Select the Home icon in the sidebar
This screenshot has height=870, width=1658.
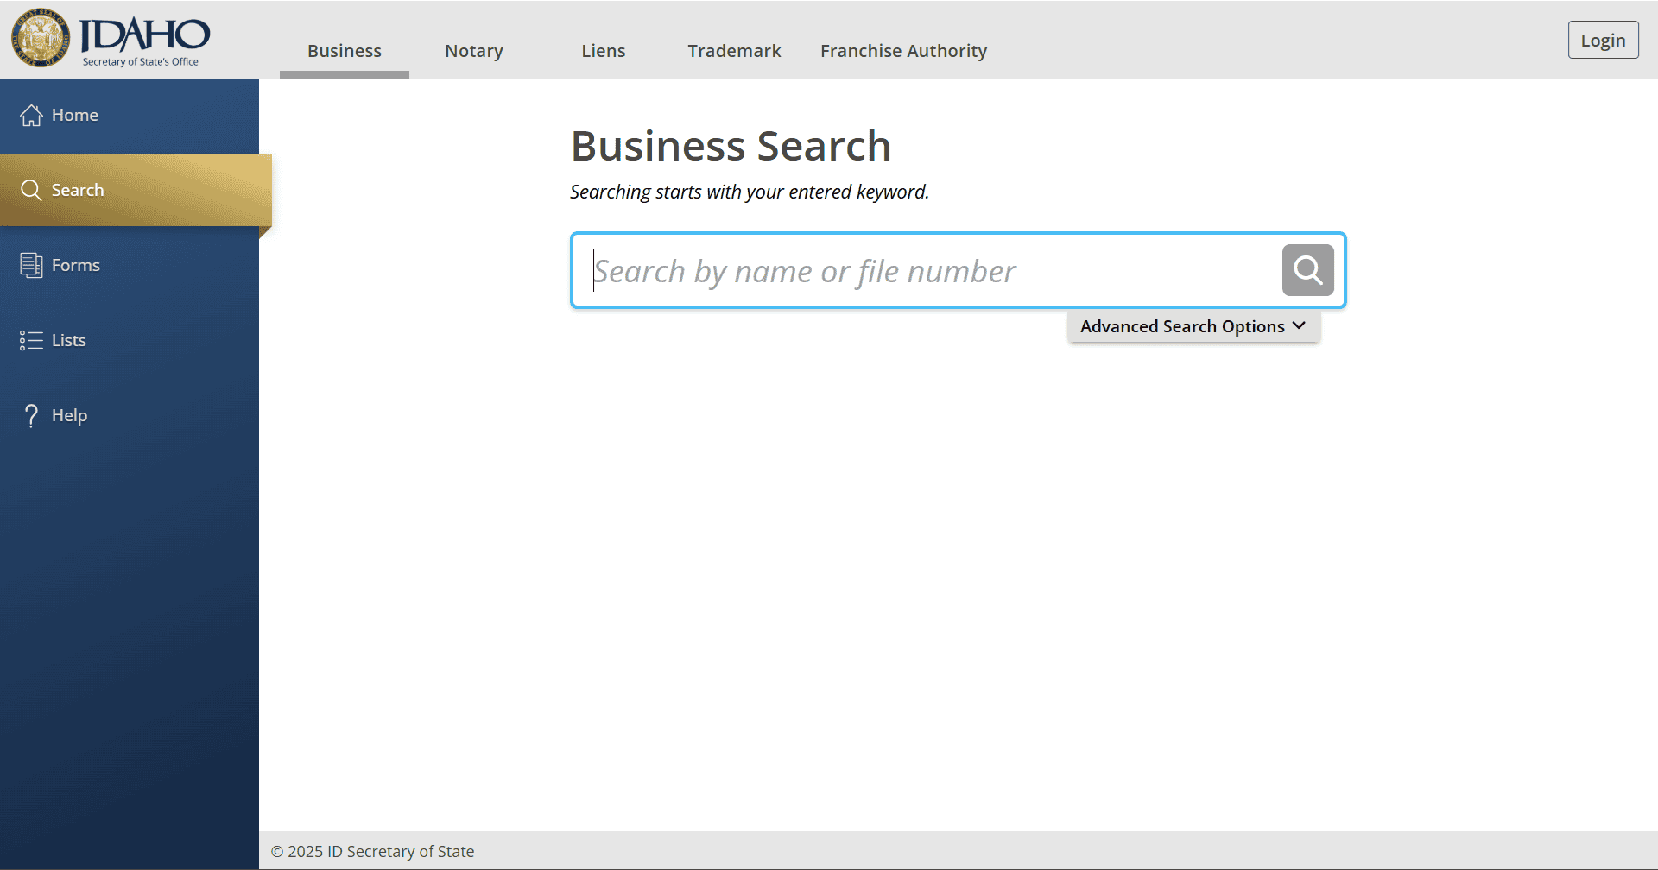coord(31,114)
